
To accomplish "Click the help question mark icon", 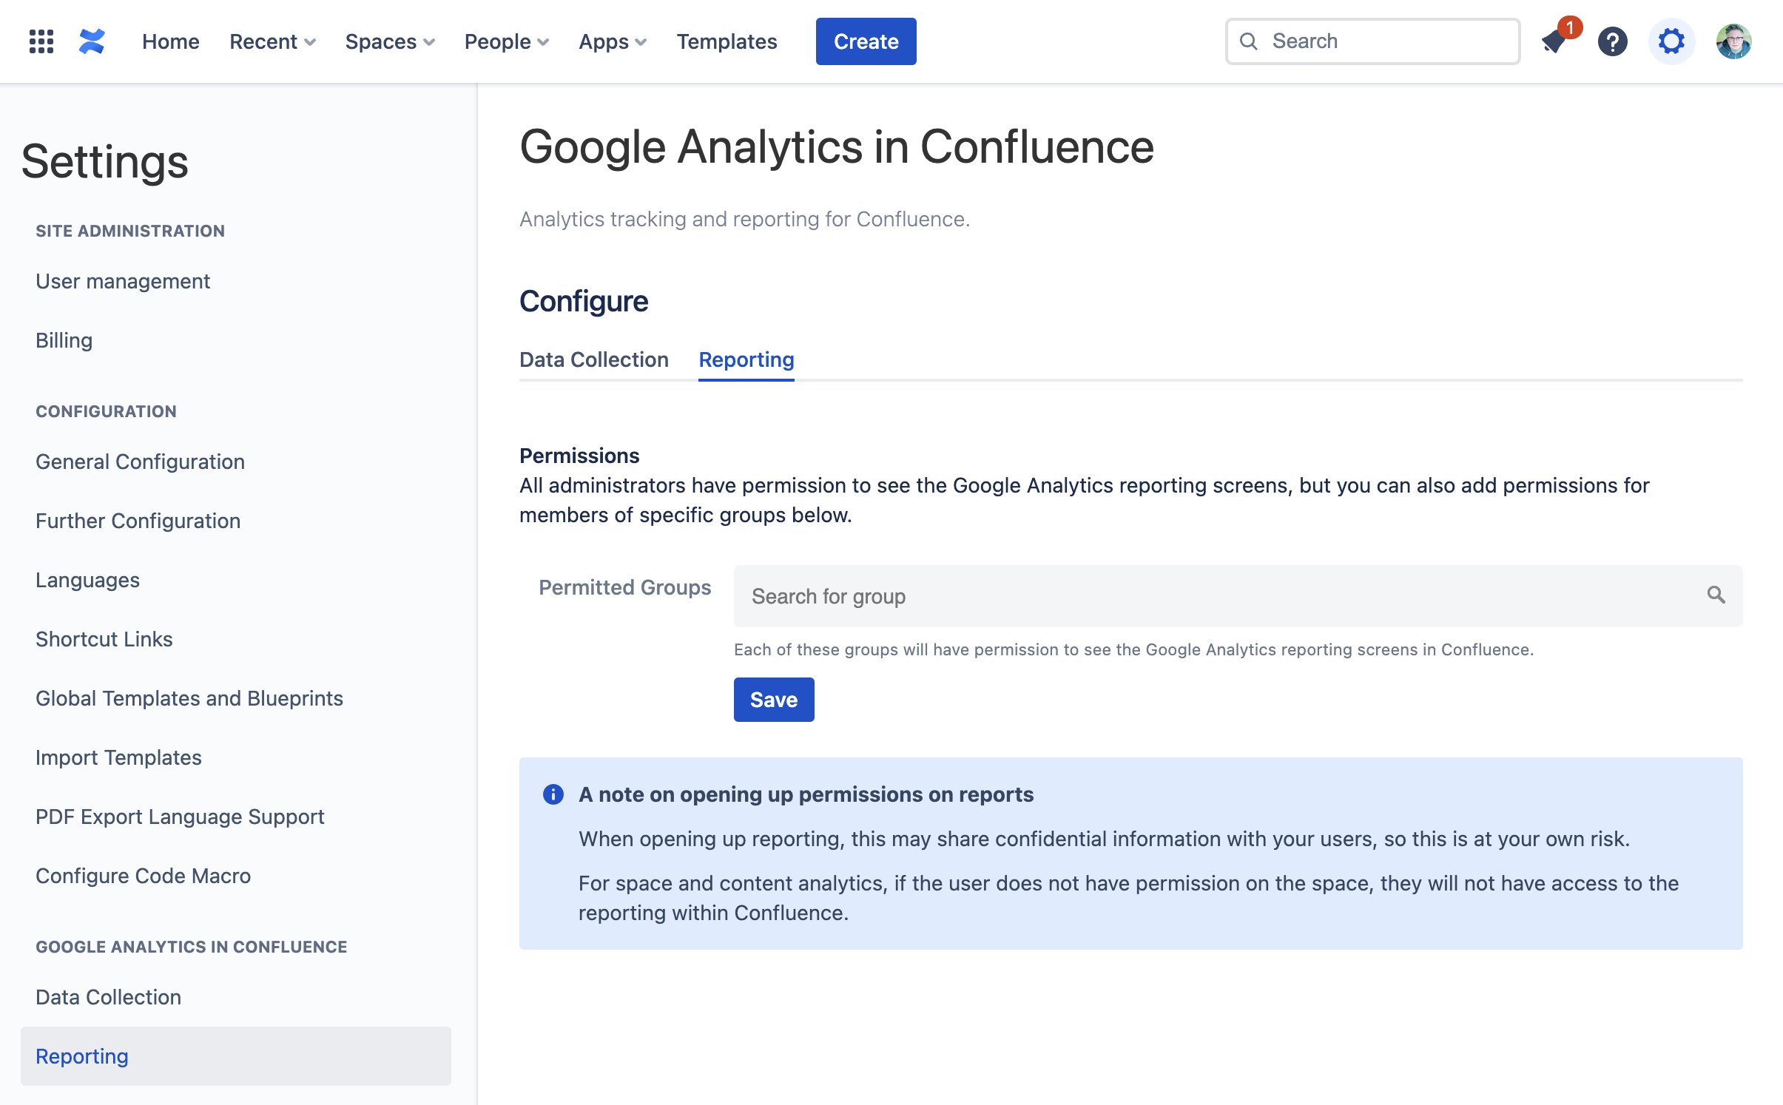I will [1612, 41].
